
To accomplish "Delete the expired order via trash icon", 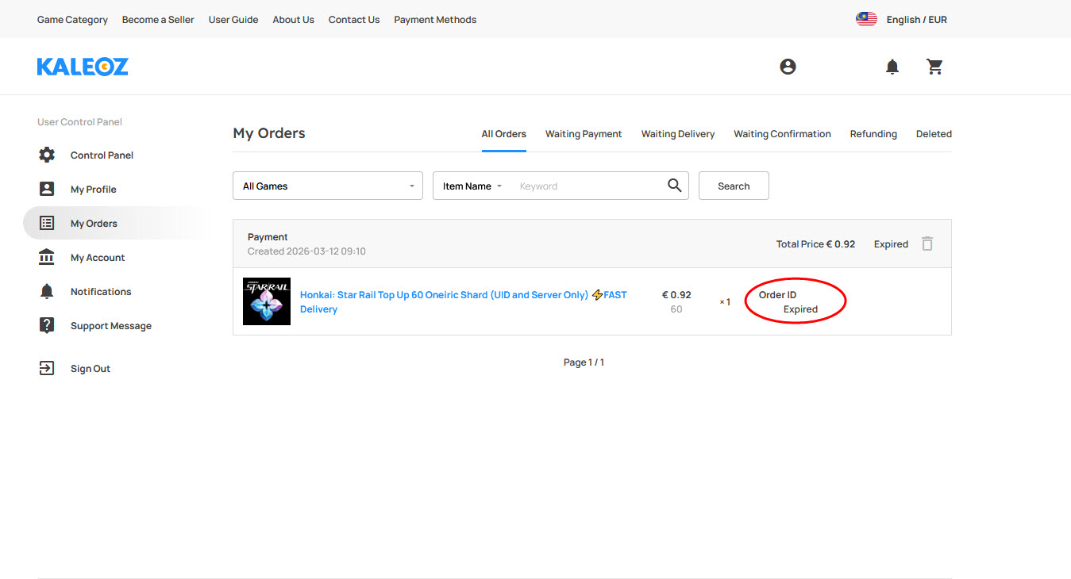I will point(927,244).
